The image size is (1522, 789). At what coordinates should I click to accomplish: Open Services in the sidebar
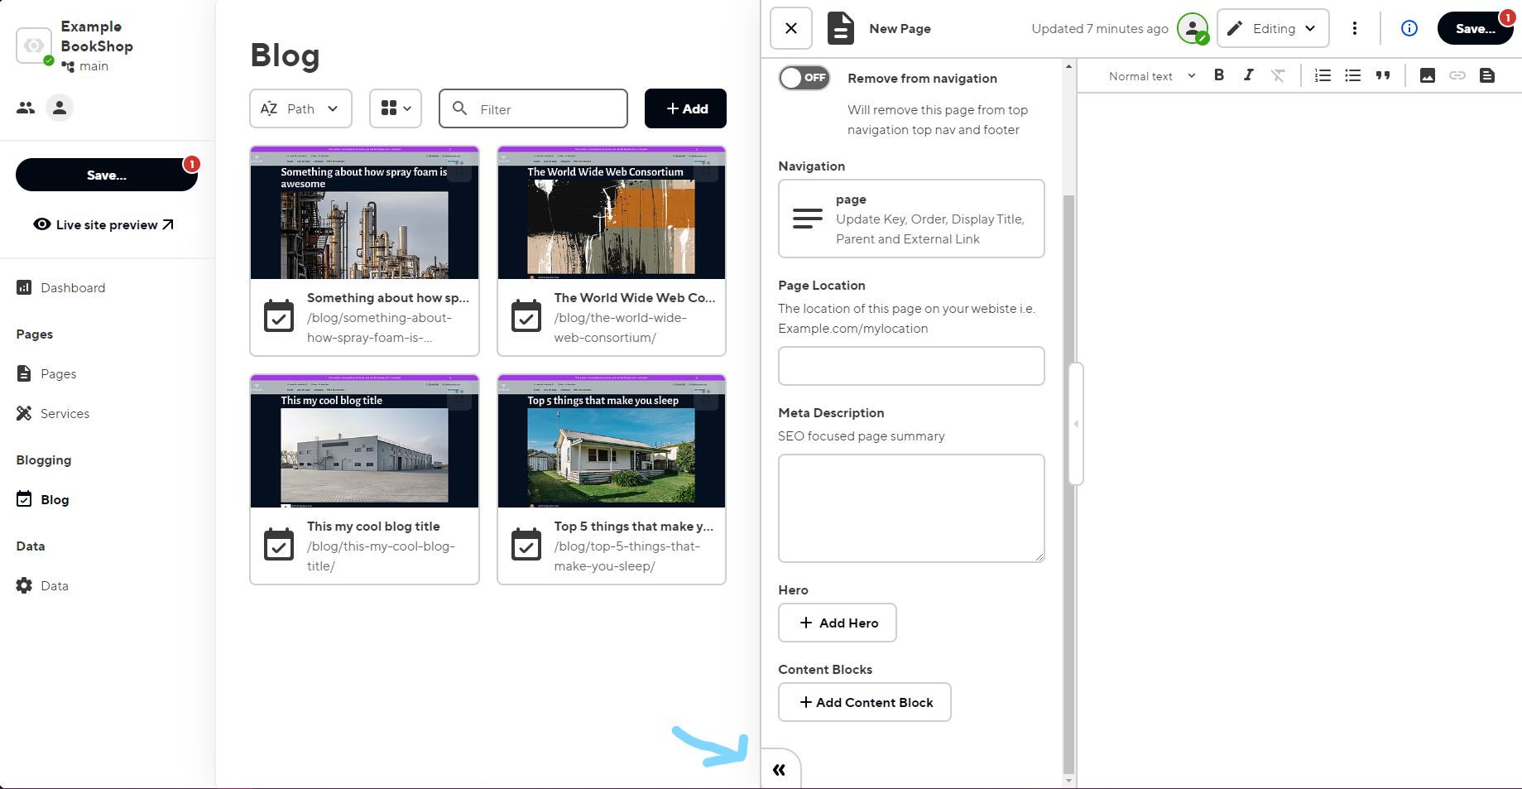point(65,413)
